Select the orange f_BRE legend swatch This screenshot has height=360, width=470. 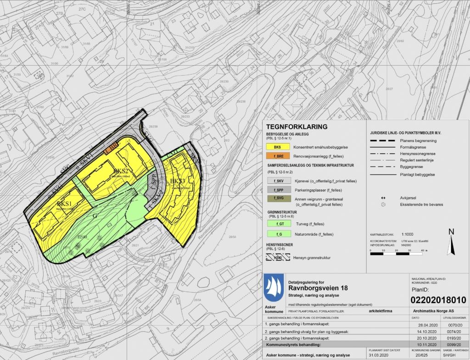coord(277,156)
